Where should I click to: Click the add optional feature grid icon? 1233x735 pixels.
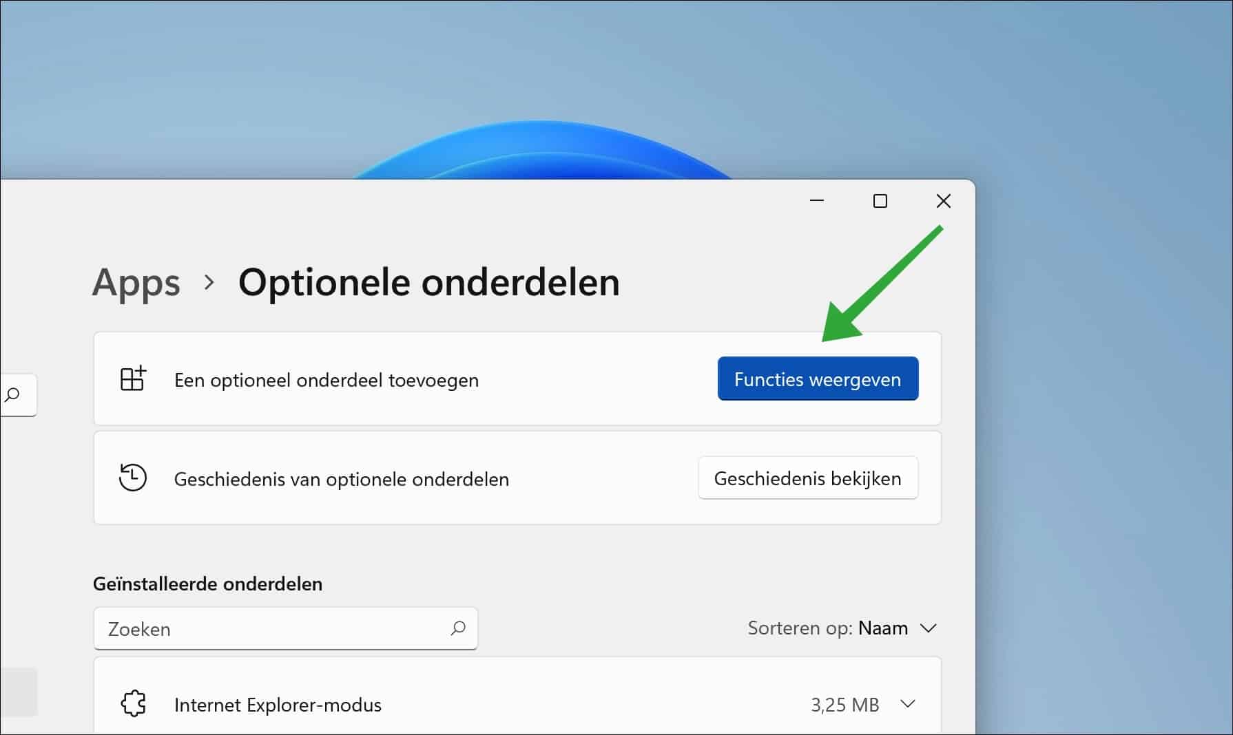point(133,379)
